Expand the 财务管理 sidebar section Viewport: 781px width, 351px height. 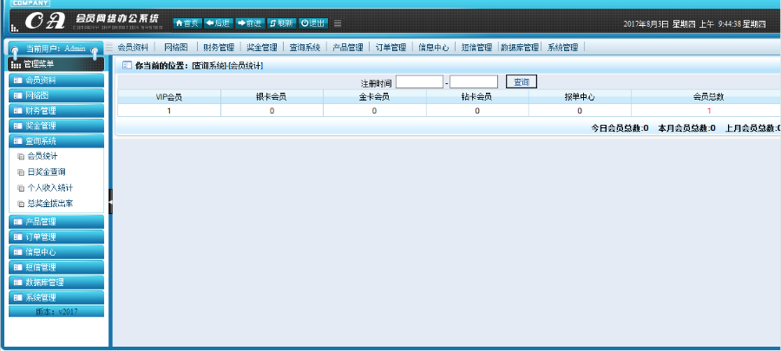click(x=56, y=110)
